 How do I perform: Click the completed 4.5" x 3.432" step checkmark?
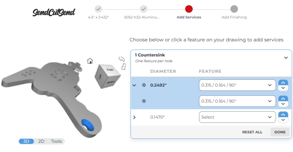pos(98,9)
